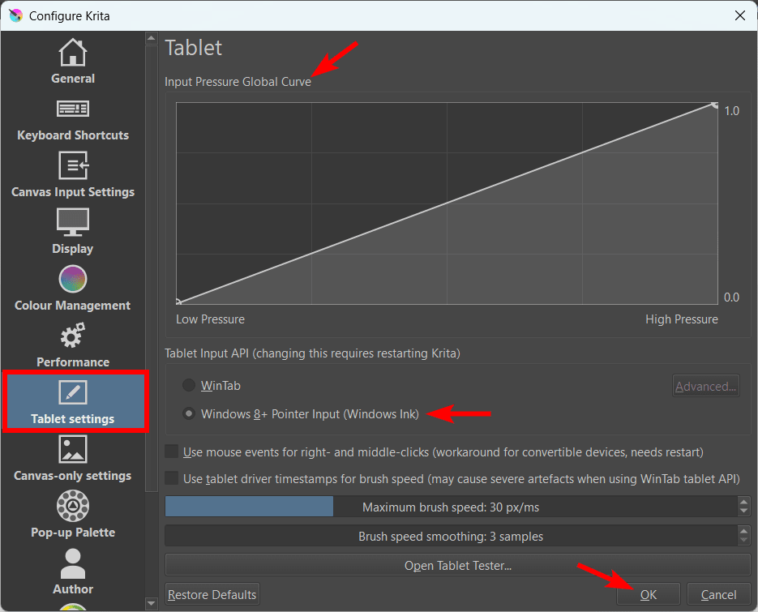Image resolution: width=758 pixels, height=612 pixels.
Task: Click the sidebar vertical scrollbar track
Action: click(x=152, y=543)
